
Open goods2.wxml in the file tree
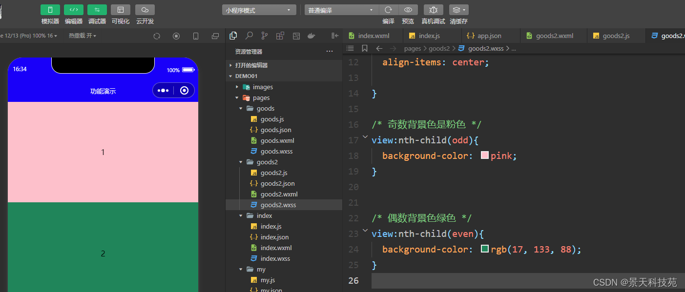click(x=284, y=194)
